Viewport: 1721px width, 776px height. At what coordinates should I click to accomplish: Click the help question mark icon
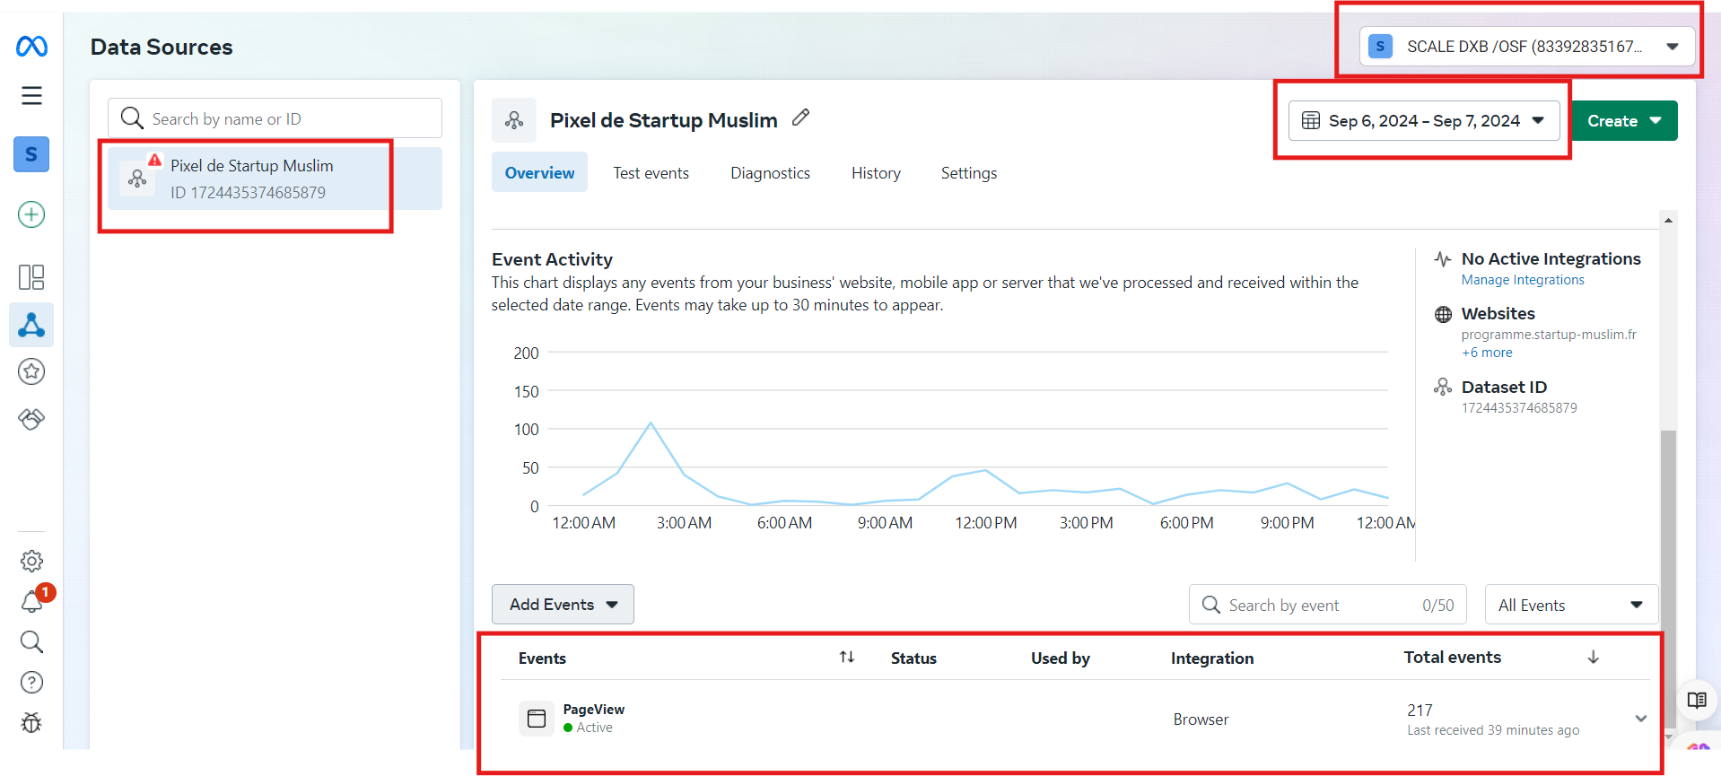tap(31, 683)
